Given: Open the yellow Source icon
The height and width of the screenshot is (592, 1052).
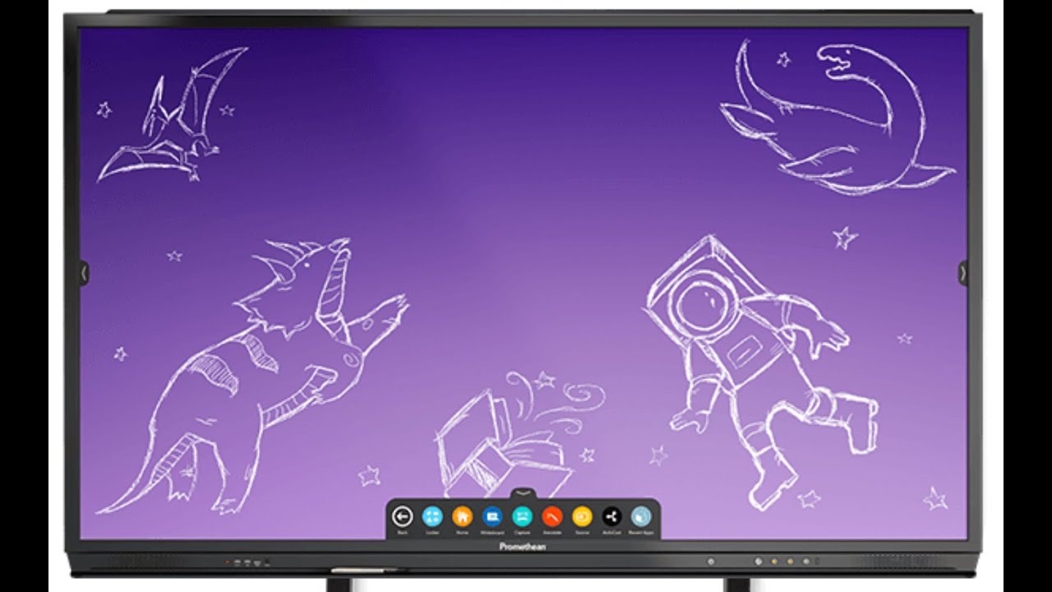Looking at the screenshot, I should pyautogui.click(x=582, y=517).
